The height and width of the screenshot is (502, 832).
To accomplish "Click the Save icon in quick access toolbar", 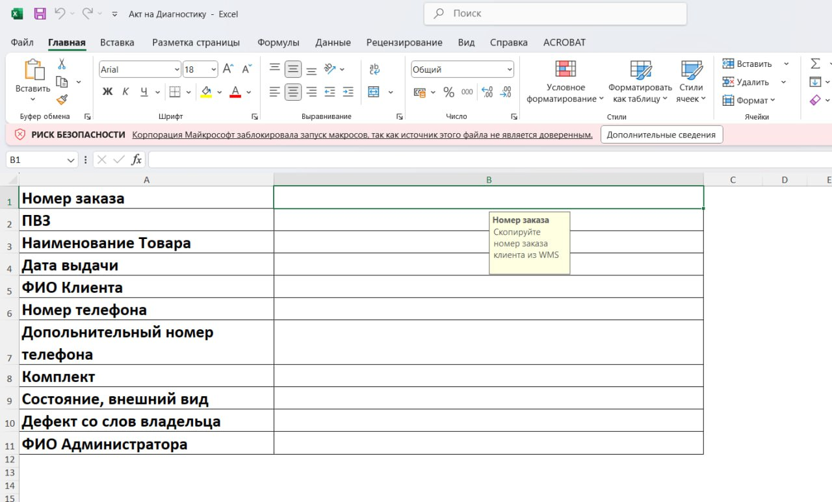I will tap(40, 14).
